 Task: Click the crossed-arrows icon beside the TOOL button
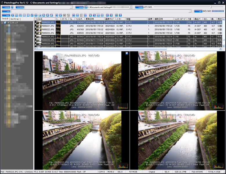pos(13,15)
